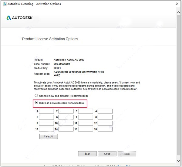The height and width of the screenshot is (167, 182).
Task: Click activation code field 16
Action: (x=105, y=129)
